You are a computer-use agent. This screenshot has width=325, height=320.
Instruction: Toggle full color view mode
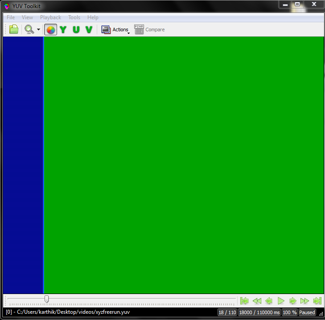[x=50, y=29]
